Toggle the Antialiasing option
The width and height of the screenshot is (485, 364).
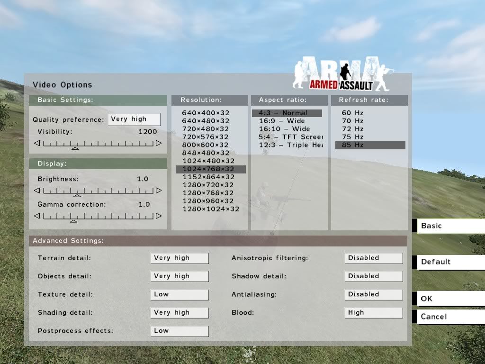[x=373, y=294]
